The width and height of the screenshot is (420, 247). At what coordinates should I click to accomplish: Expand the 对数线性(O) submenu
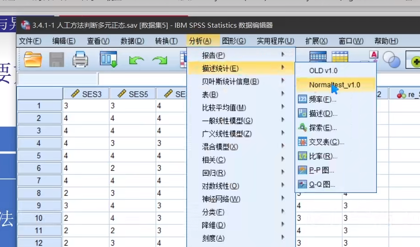(241, 186)
